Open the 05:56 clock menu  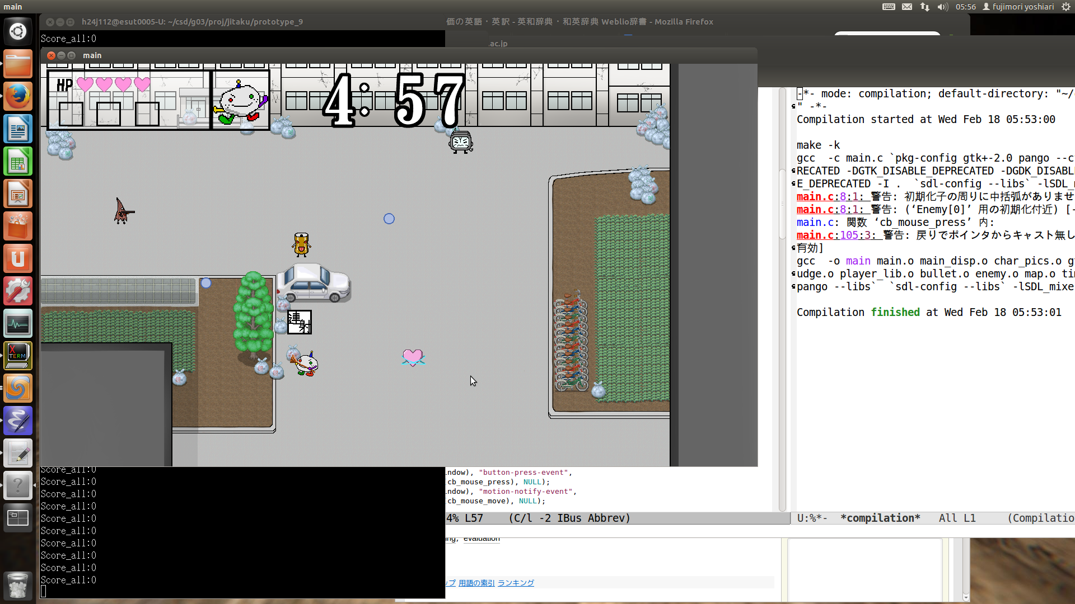(966, 7)
